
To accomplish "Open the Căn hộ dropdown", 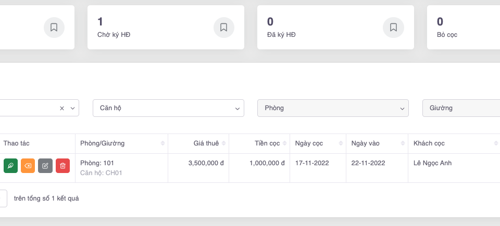I will (168, 108).
